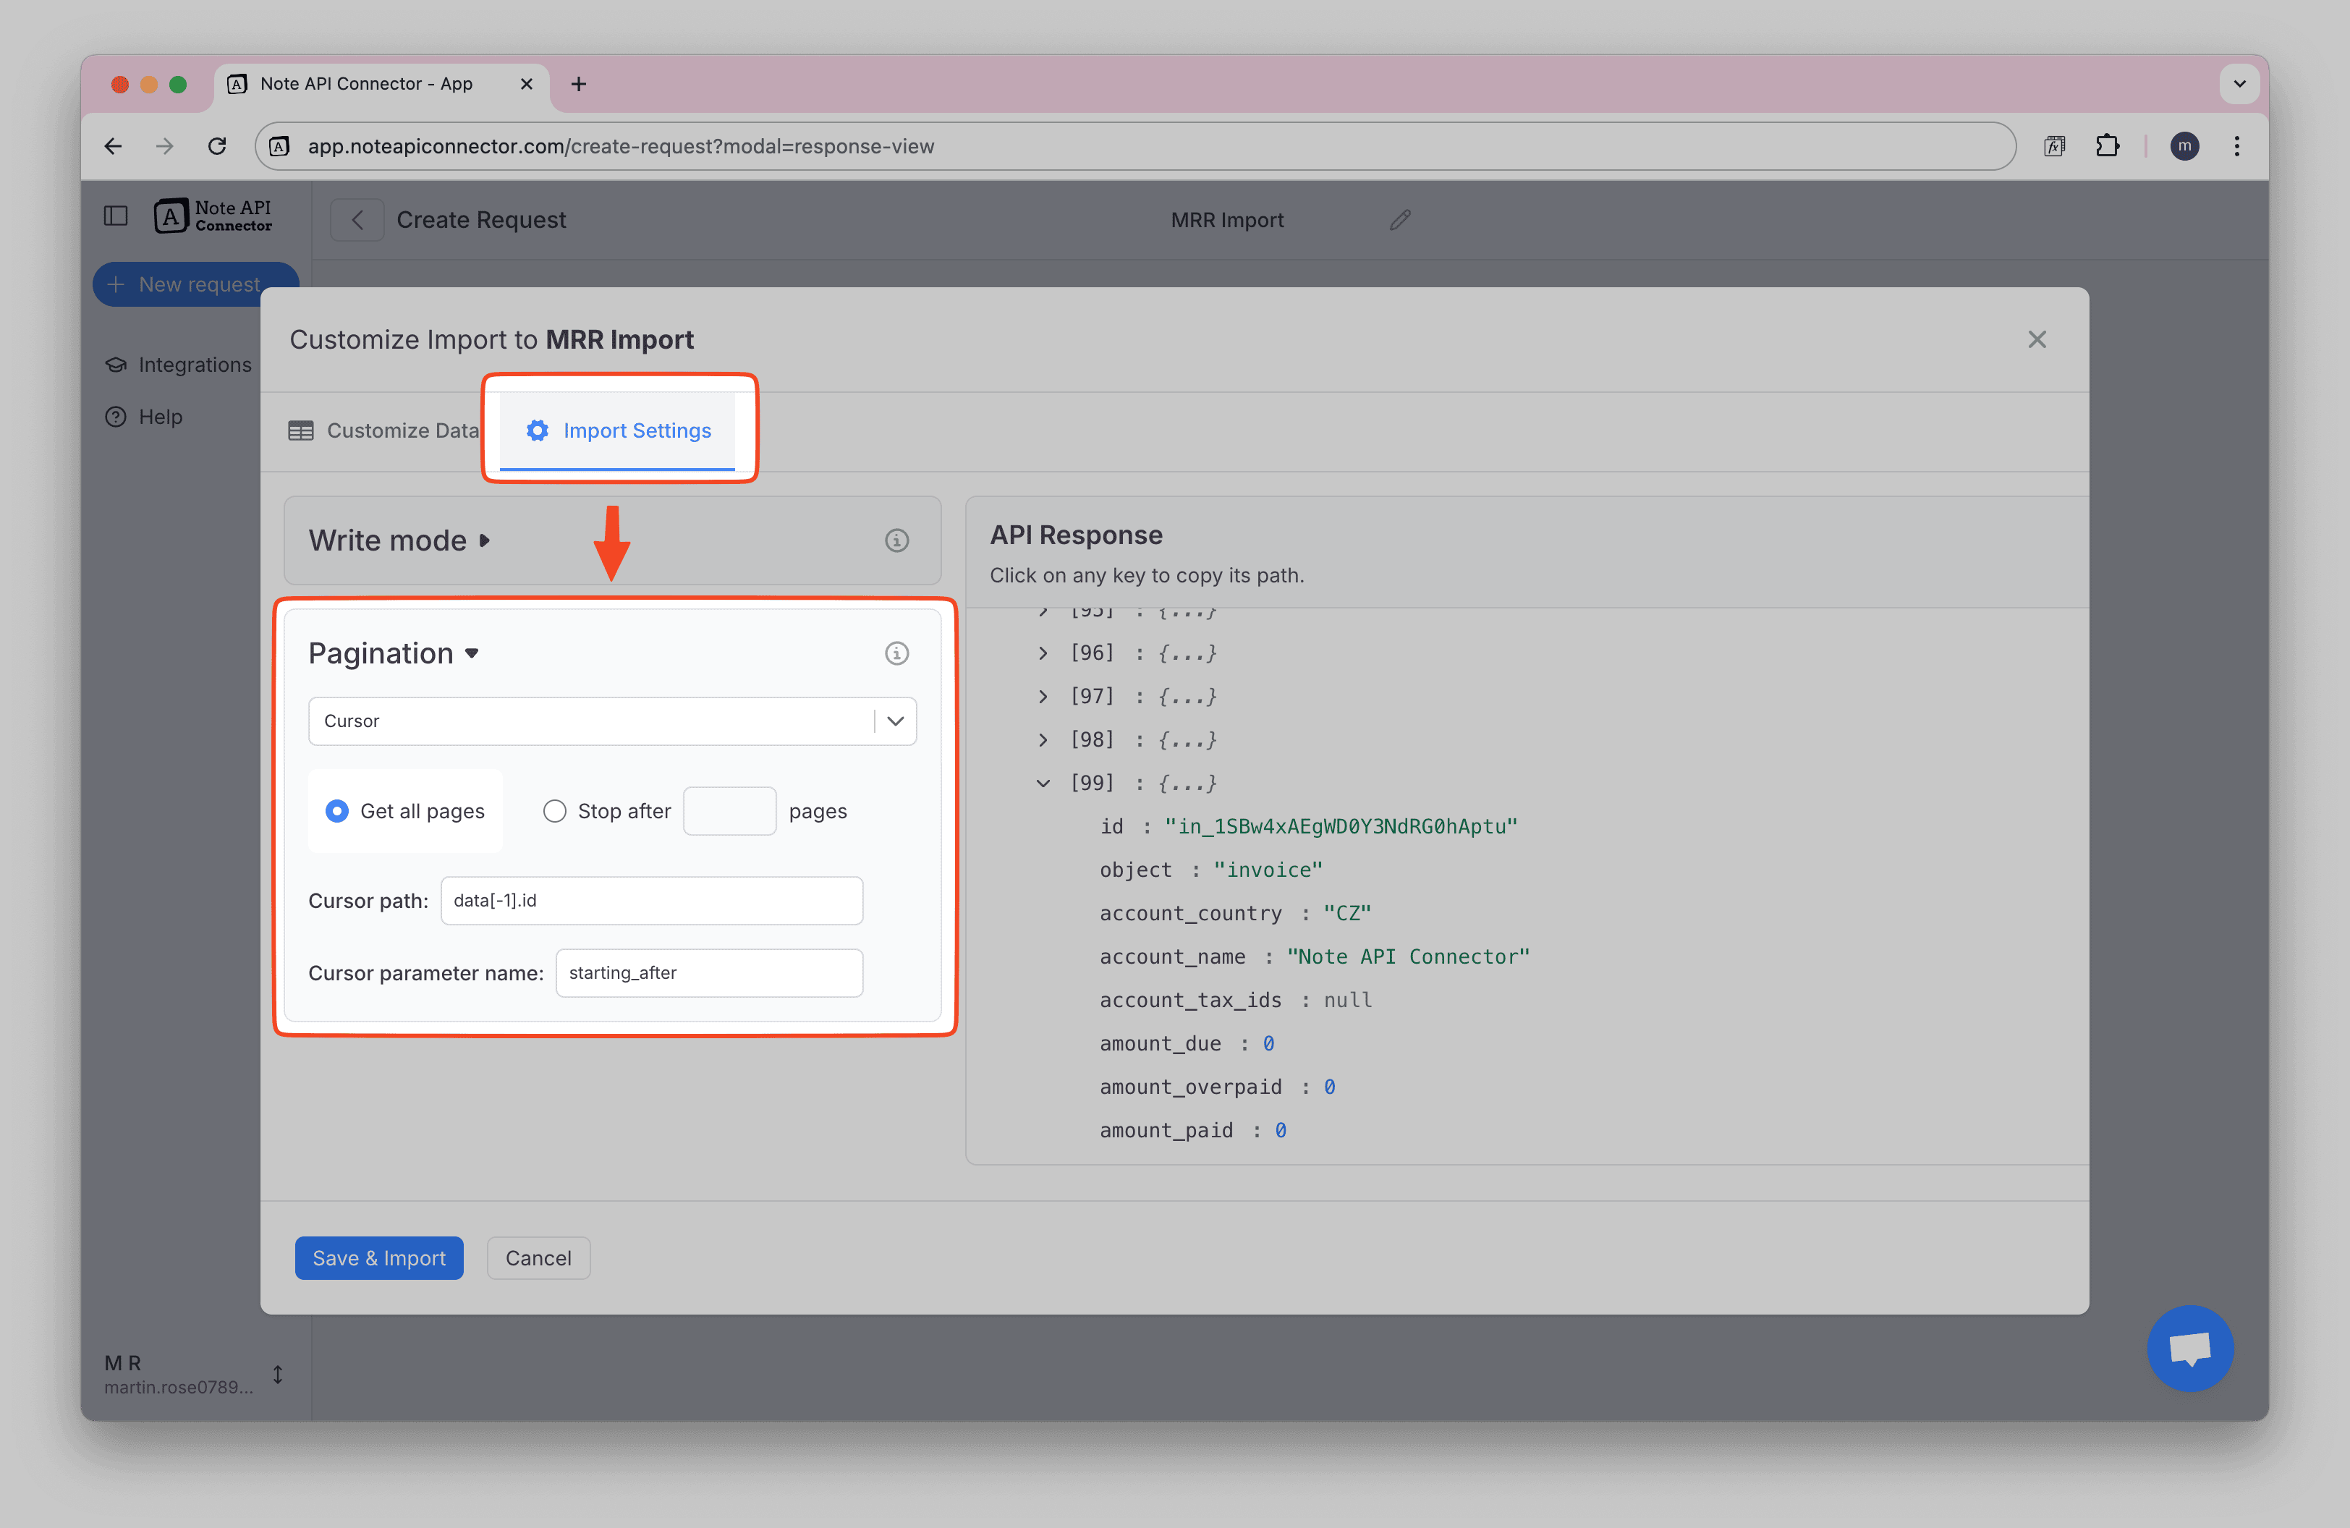The height and width of the screenshot is (1528, 2350).
Task: Expand the [96] response item
Action: coord(1043,653)
